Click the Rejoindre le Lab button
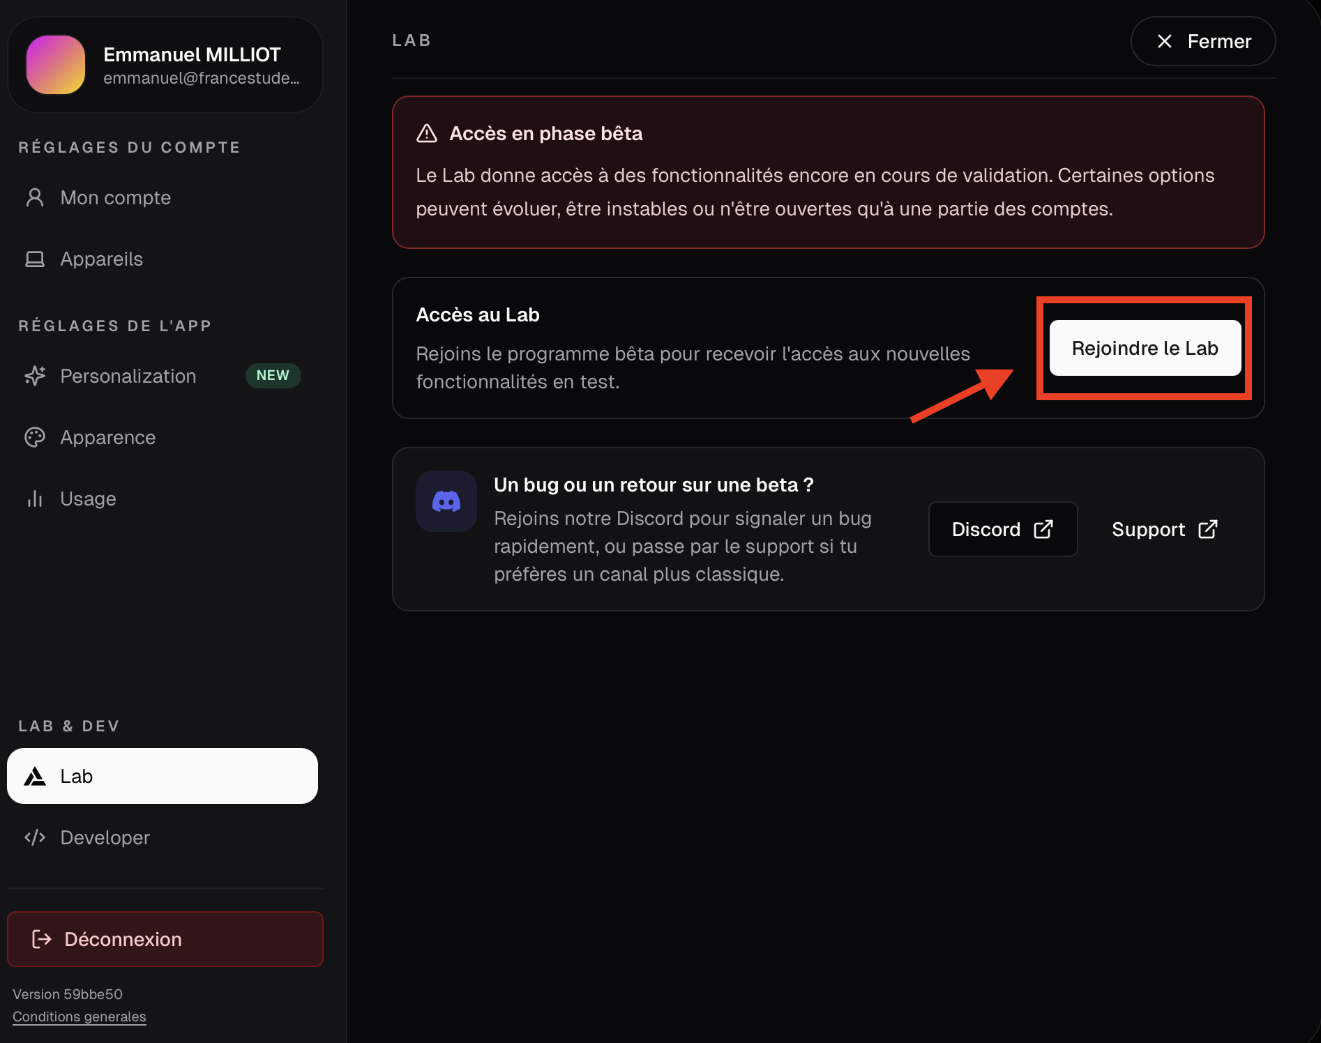Viewport: 1321px width, 1043px height. (1144, 348)
